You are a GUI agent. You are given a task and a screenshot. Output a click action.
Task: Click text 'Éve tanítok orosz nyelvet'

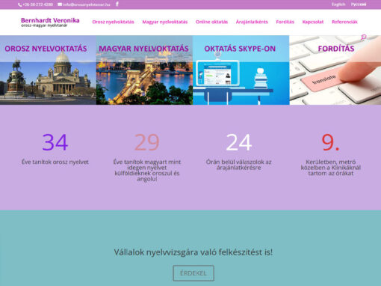(x=55, y=162)
